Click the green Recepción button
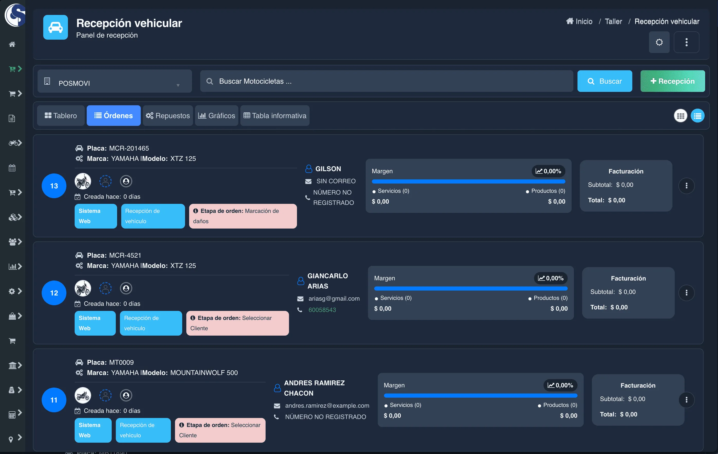 pyautogui.click(x=672, y=81)
